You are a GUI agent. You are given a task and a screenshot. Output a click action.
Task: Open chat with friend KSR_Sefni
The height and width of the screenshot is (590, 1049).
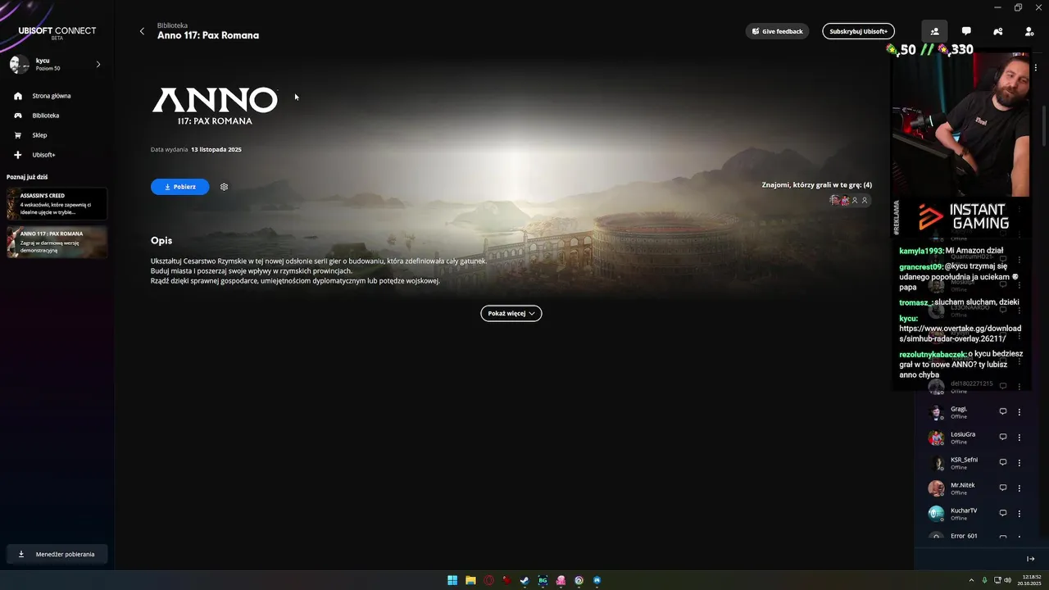pyautogui.click(x=1002, y=462)
